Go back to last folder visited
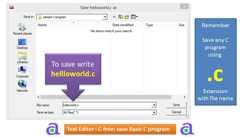The height and width of the screenshot is (137, 244). point(114,17)
